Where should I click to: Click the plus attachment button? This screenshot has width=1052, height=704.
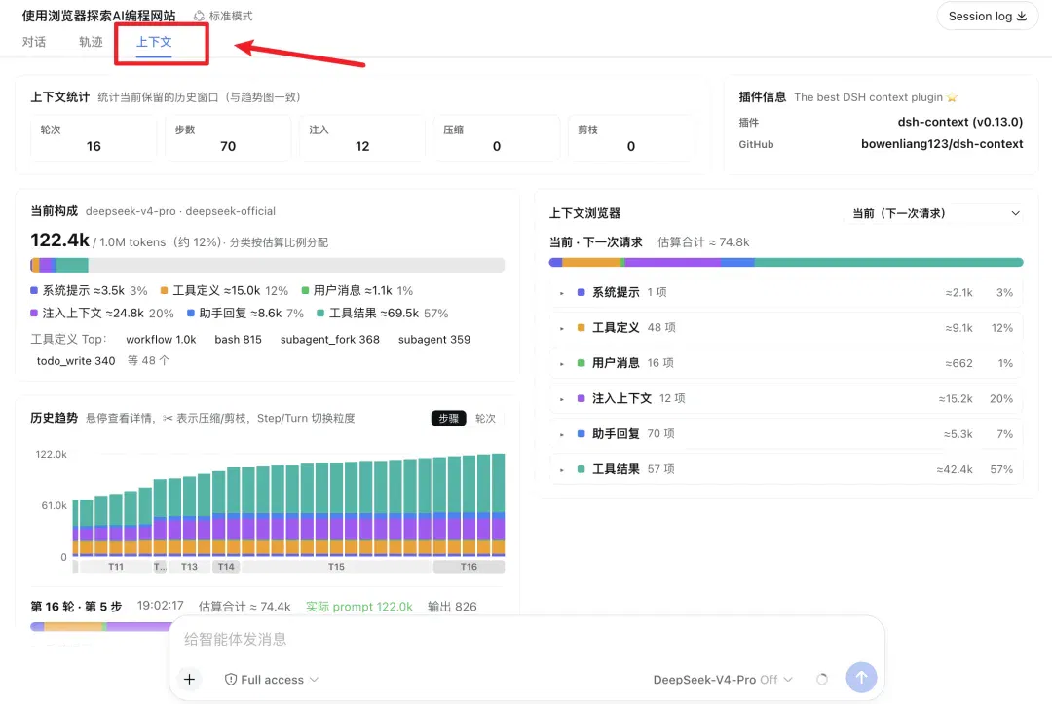coord(189,680)
